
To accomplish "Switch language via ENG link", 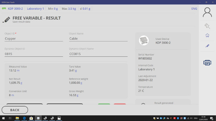I will pyautogui.click(x=194, y=9).
